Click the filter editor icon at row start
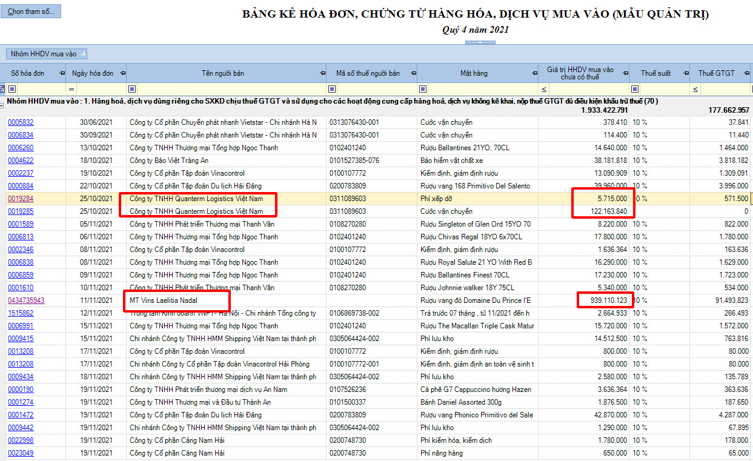Viewport: 753px width, 461px height. [x=2, y=89]
